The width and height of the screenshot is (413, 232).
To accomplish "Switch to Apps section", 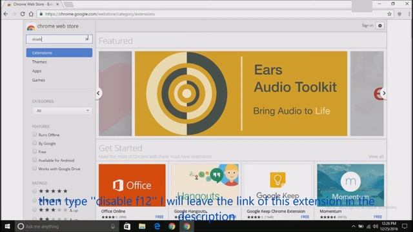I will click(x=37, y=71).
